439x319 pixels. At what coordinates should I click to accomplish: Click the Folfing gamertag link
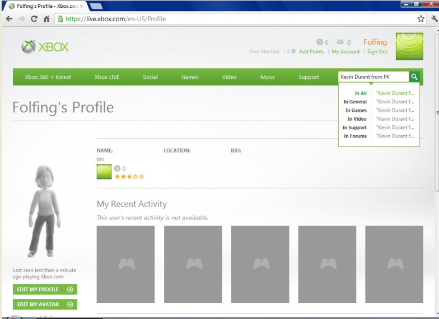tap(375, 42)
